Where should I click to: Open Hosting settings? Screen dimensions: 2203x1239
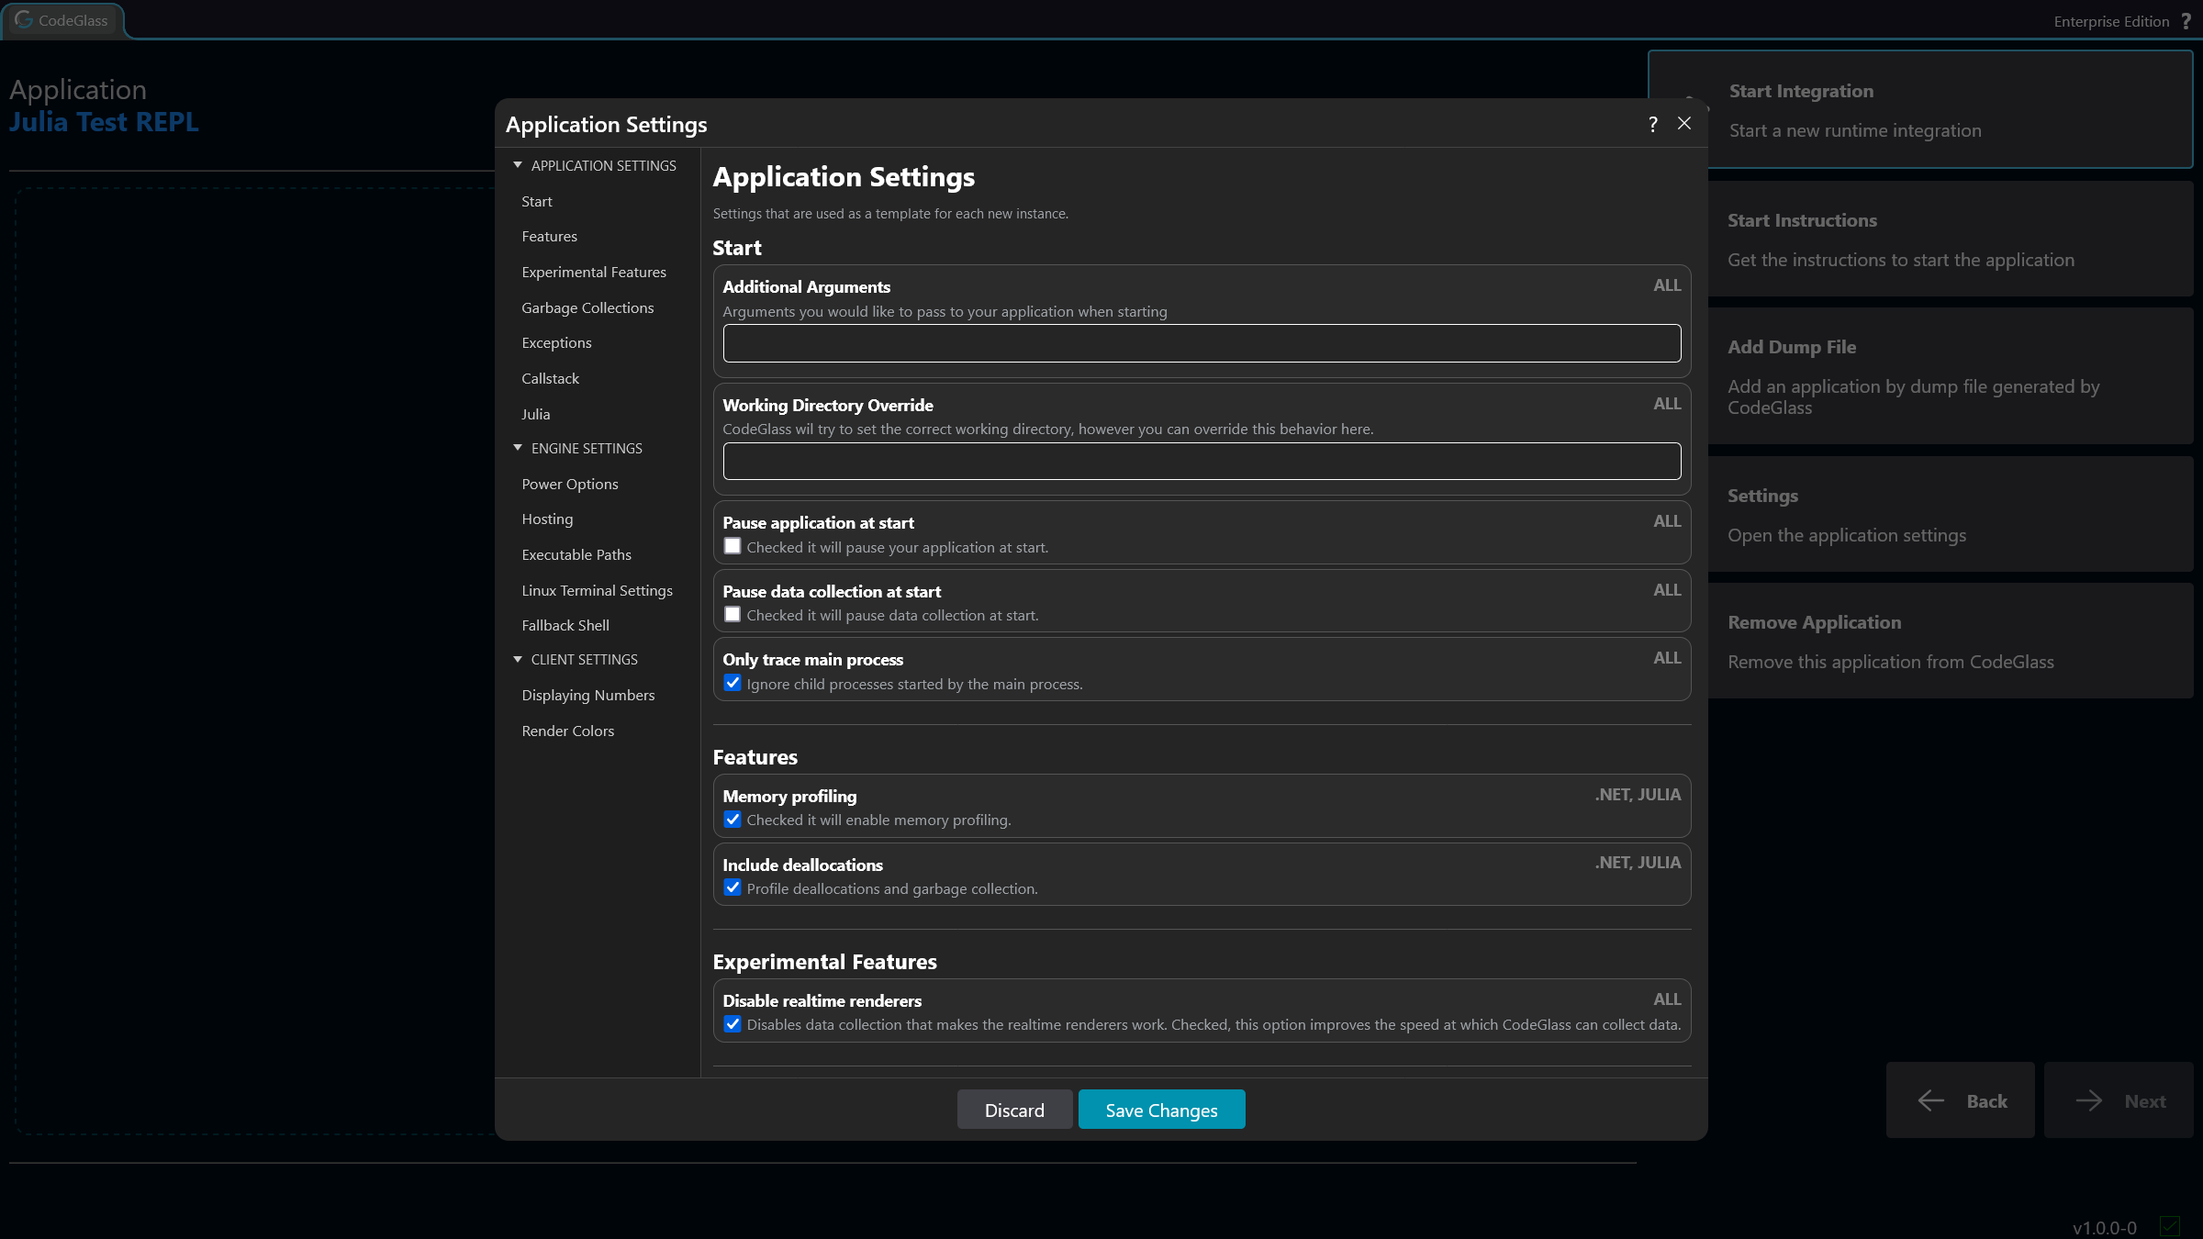click(x=547, y=519)
